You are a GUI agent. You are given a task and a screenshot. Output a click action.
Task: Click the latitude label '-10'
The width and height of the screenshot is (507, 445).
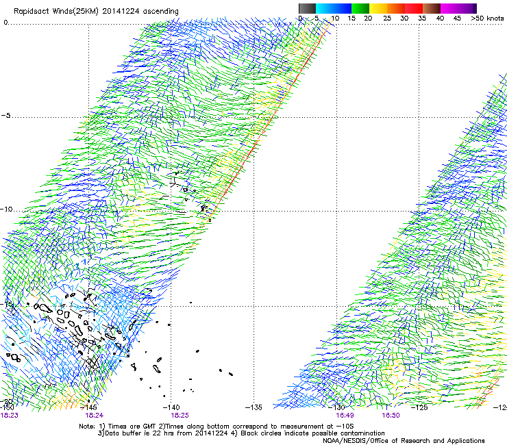click(6, 209)
